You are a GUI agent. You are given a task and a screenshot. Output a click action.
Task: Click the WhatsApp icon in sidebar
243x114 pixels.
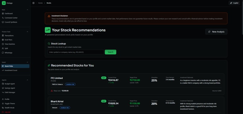pos(3,53)
